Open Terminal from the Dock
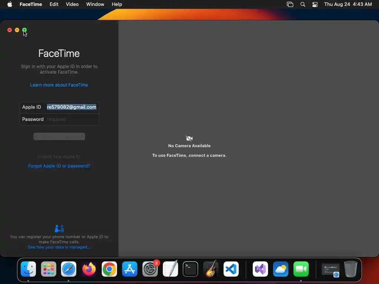 click(x=191, y=269)
